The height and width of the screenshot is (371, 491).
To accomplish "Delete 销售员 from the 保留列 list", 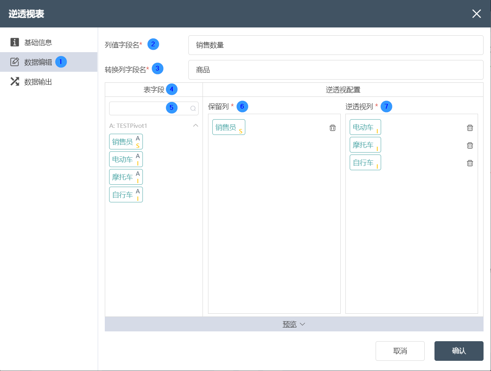I will (332, 128).
